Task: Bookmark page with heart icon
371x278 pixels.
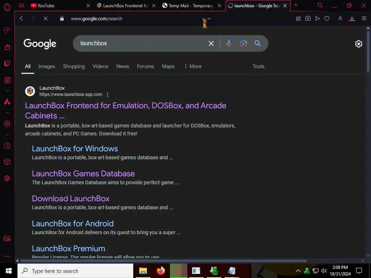Action: coord(327,18)
